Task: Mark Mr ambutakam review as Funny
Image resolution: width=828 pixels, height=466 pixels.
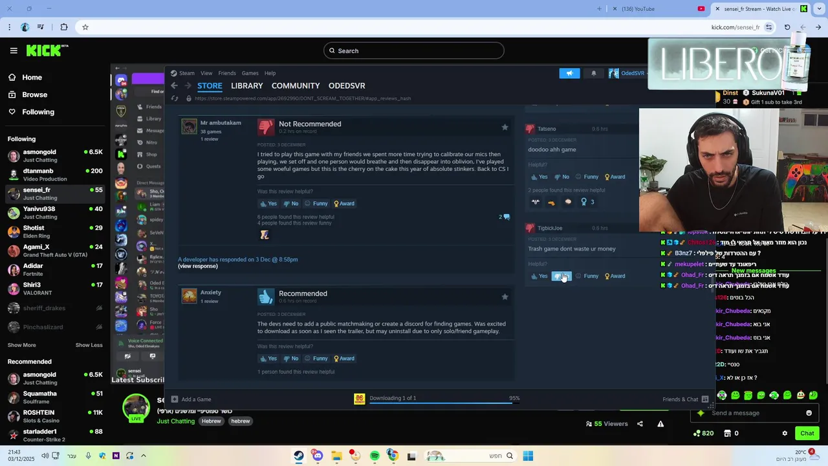Action: point(316,203)
